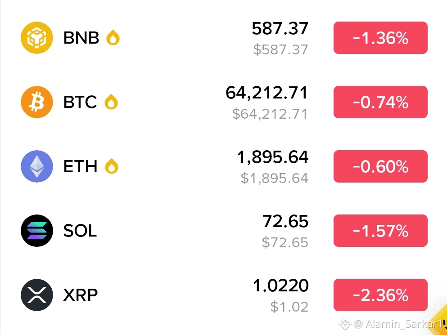Select the ETH price 1,895.64
Image resolution: width=447 pixels, height=335 pixels.
pos(273,157)
